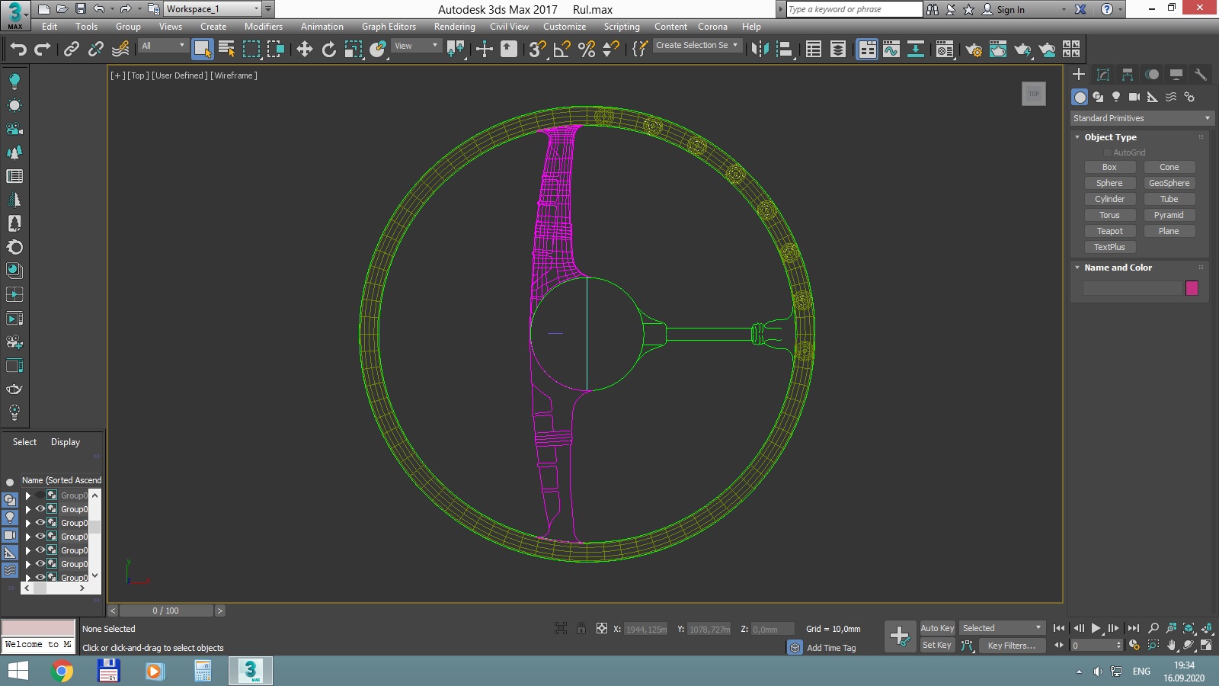Pick the Select and Rotate tool
This screenshot has height=686, width=1219.
click(328, 50)
